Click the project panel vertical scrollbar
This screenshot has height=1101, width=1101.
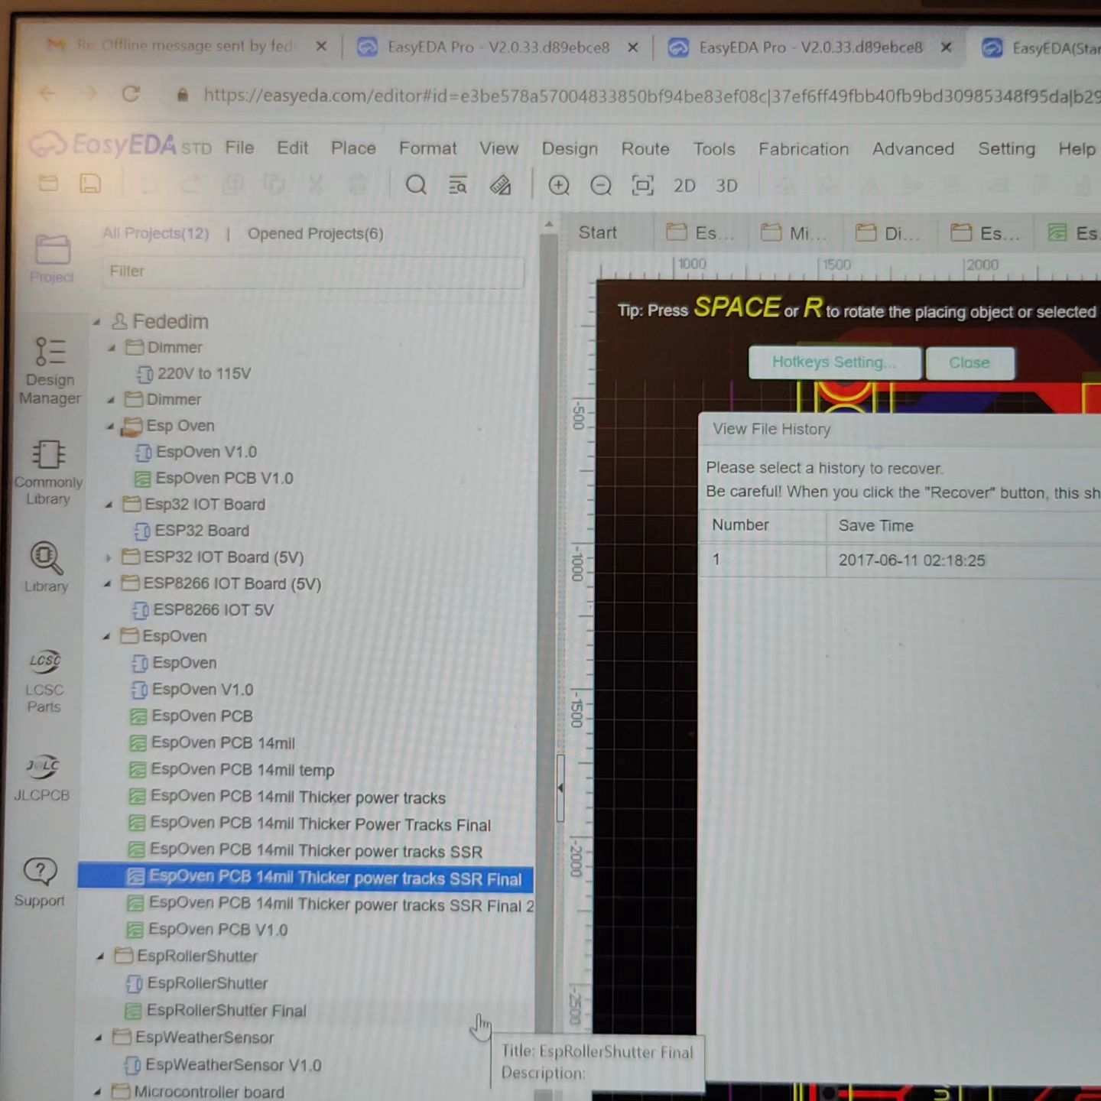[547, 658]
